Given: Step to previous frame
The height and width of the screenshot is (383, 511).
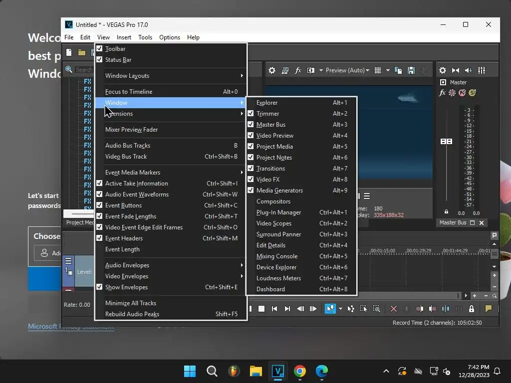Looking at the screenshot, I should click(x=300, y=309).
